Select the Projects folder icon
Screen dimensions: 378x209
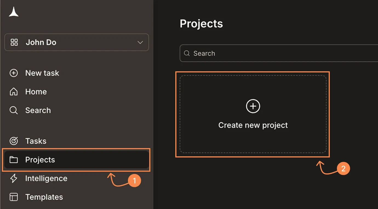pos(13,160)
